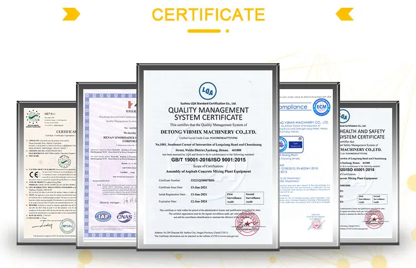Click the ISO 45001:2018 text
This screenshot has height=268, width=416.
click(358, 169)
